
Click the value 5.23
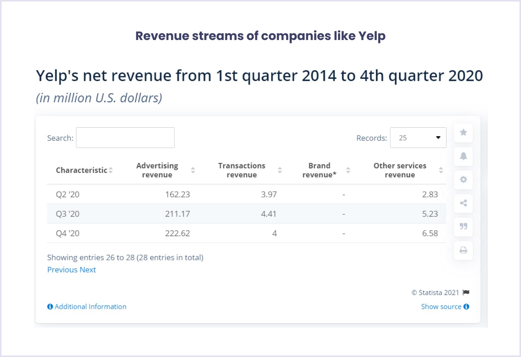click(430, 214)
